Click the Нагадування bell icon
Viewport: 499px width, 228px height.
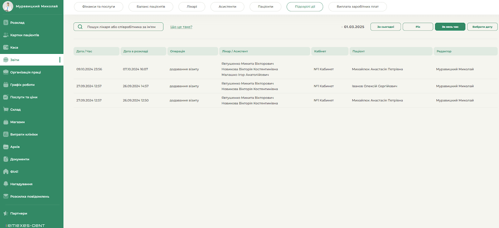click(6, 184)
